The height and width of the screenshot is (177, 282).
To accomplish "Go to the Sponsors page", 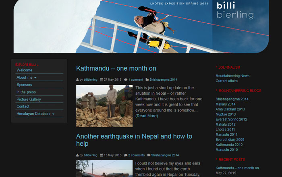I will click(24, 85).
